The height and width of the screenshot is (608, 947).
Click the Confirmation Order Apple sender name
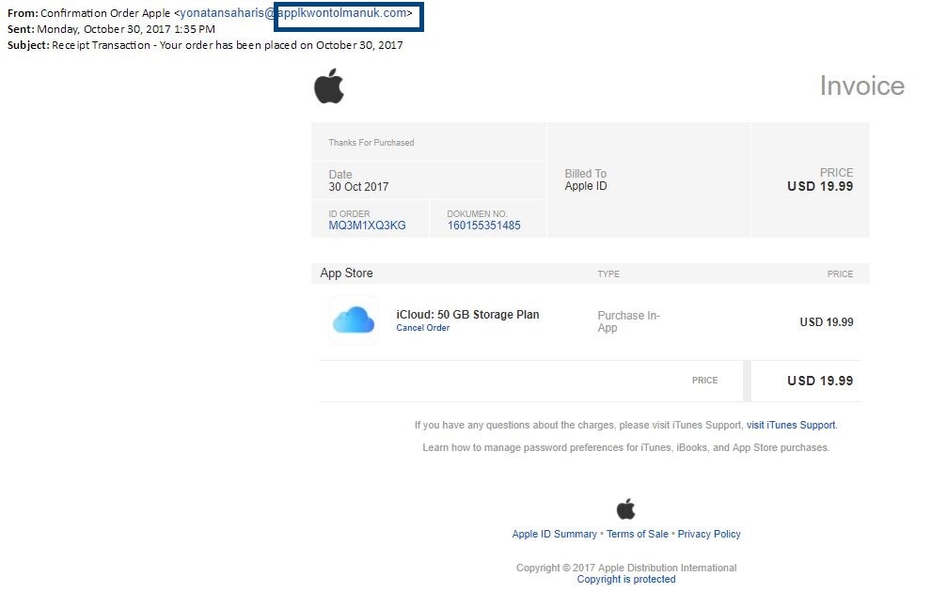[105, 13]
